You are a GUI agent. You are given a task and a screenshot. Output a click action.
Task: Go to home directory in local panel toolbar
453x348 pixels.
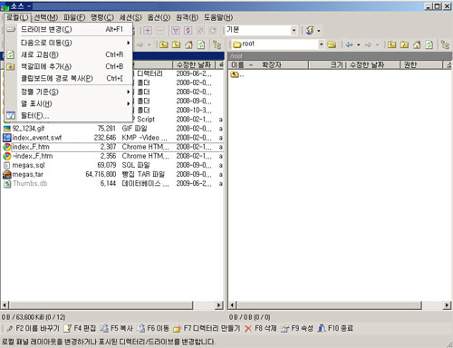point(188,45)
